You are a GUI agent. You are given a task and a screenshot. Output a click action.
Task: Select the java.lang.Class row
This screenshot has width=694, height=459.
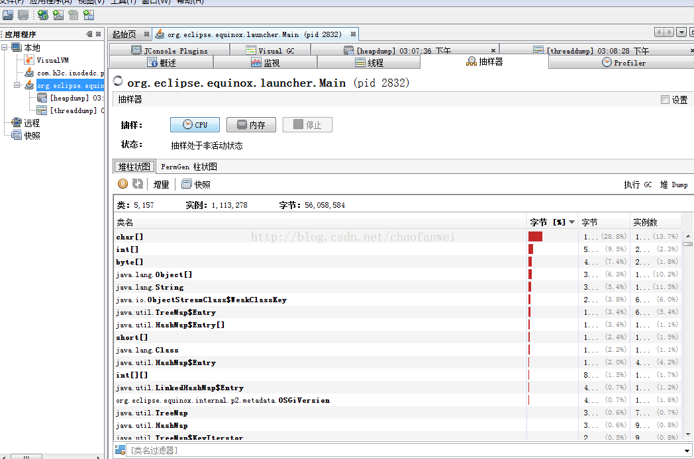397,350
